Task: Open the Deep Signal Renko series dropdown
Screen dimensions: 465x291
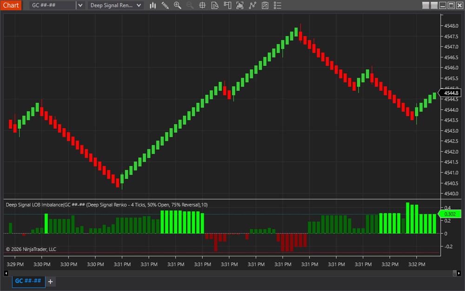Action: pos(138,5)
